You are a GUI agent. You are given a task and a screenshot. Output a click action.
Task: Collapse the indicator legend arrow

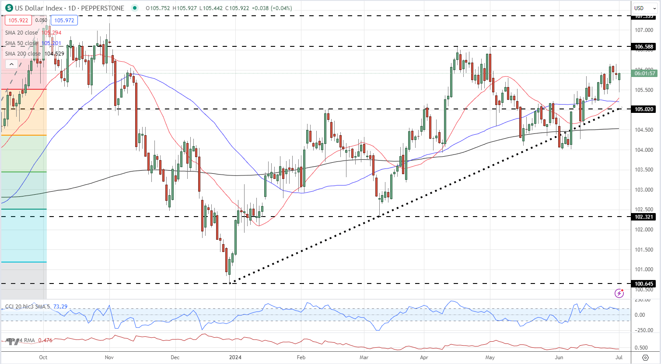[x=12, y=64]
